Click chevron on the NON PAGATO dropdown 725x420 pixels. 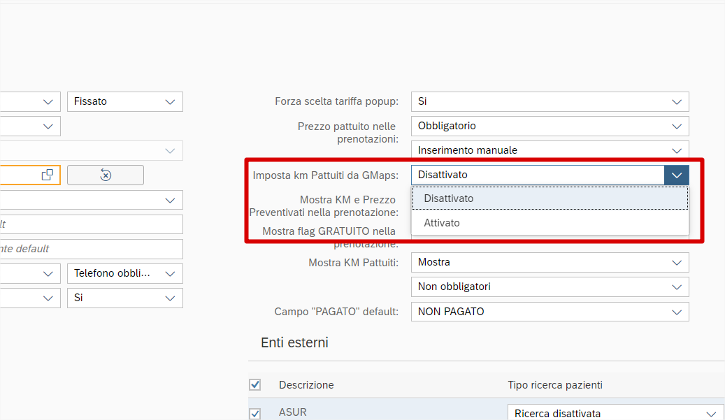[676, 312]
